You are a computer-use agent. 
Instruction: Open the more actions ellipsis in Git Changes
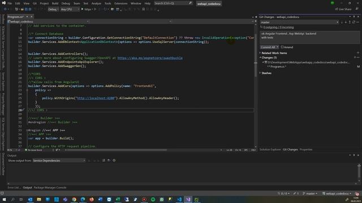point(357,23)
